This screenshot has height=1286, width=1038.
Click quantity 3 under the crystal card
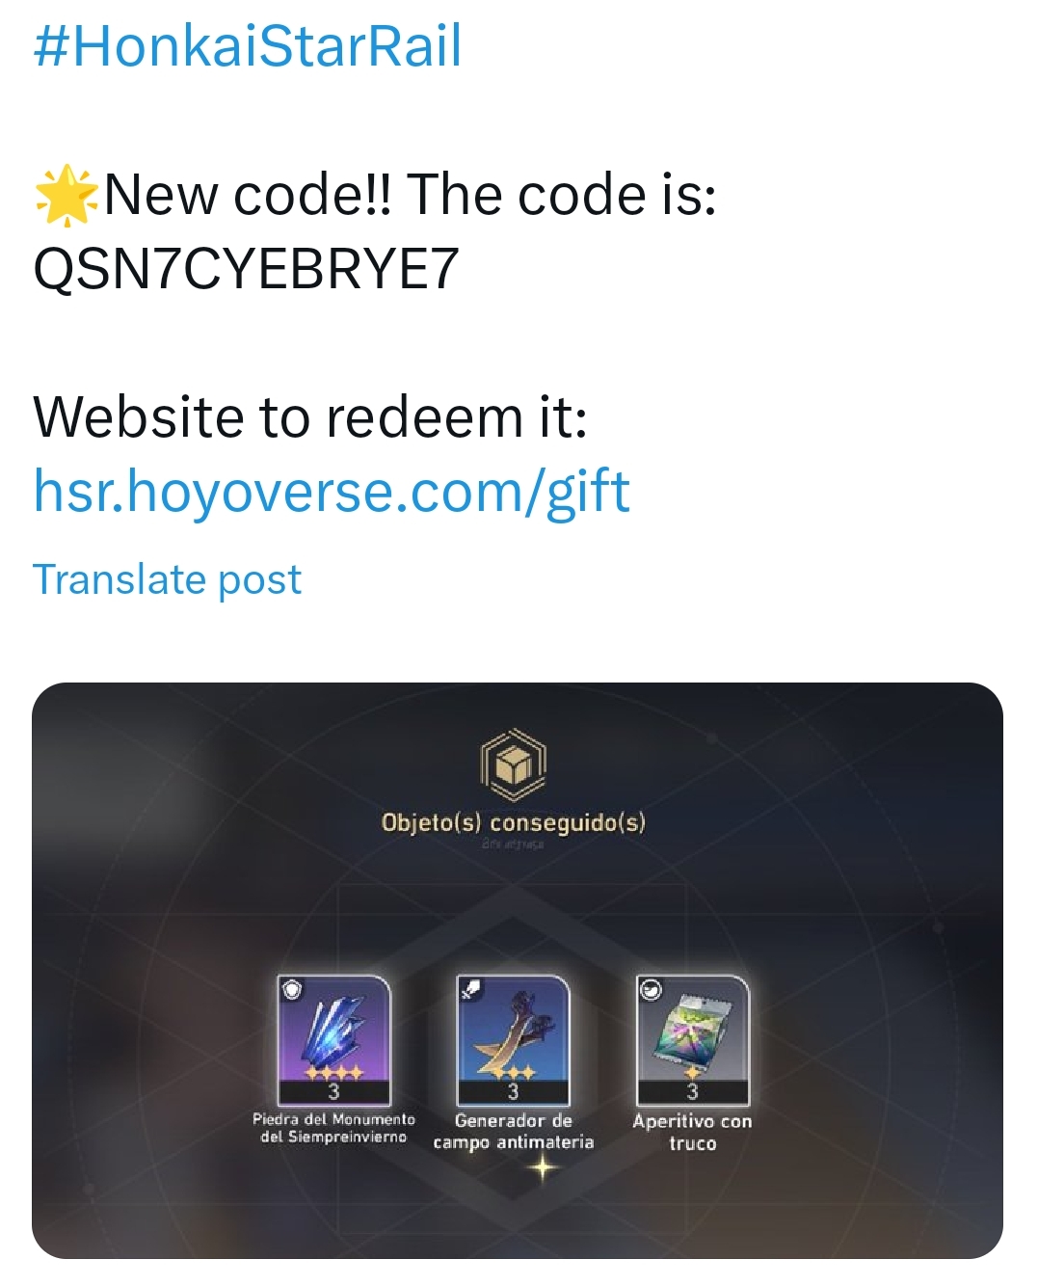(x=333, y=1092)
